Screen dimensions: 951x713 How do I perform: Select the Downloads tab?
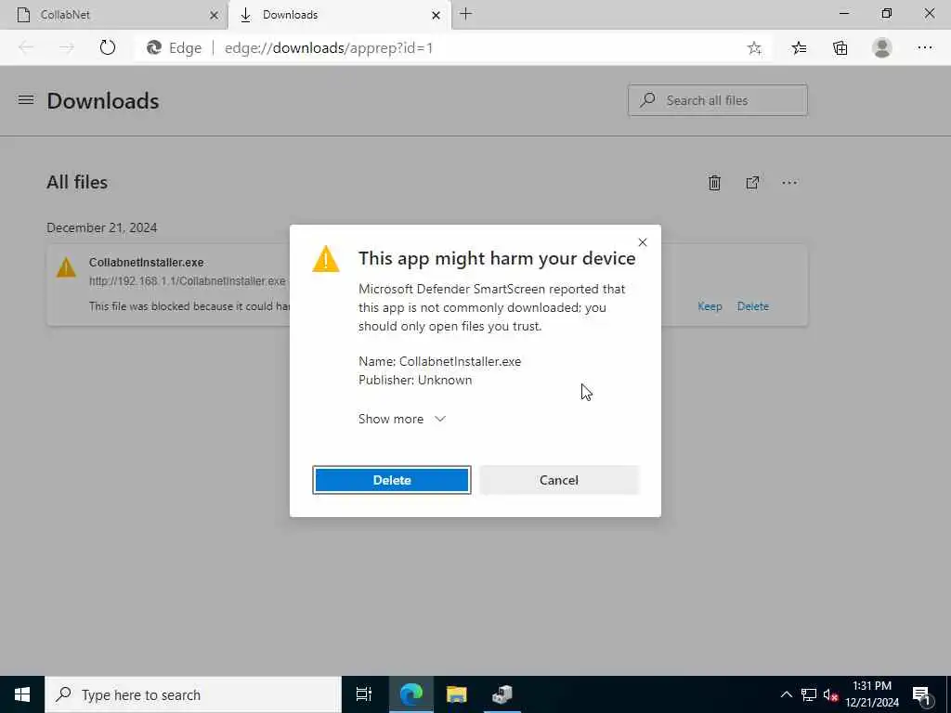pos(338,15)
